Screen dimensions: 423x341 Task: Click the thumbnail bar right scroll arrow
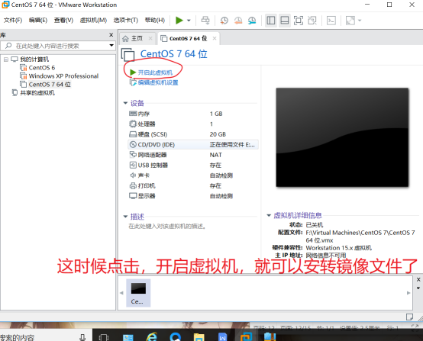pyautogui.click(x=408, y=293)
